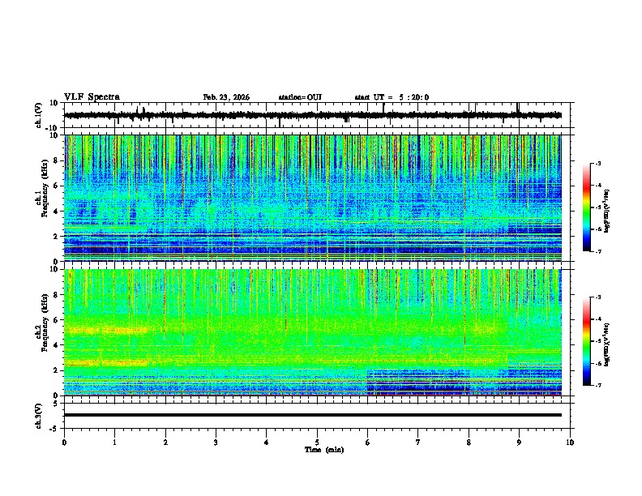Click the final time axis tick "10"
This screenshot has width=642, height=496.
tap(570, 443)
